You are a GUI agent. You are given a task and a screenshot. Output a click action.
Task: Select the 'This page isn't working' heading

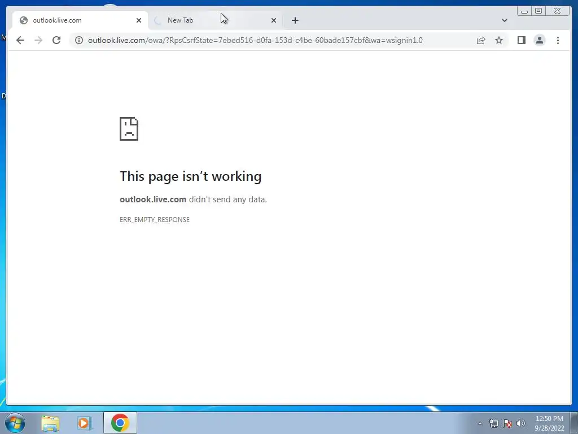(191, 176)
